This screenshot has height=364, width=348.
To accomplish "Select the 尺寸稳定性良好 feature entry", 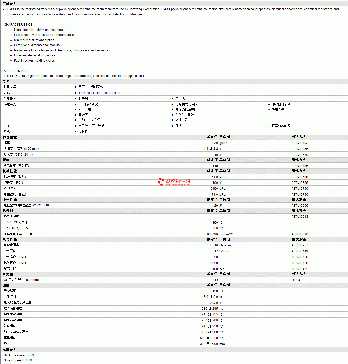I will (x=89, y=104).
